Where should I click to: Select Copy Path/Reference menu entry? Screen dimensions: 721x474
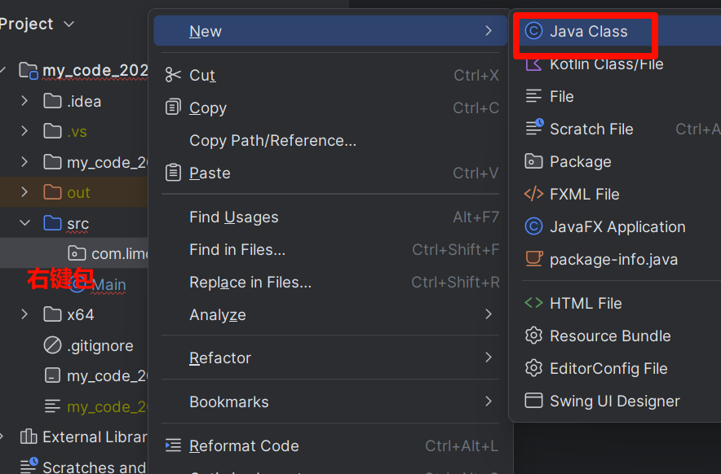[272, 141]
